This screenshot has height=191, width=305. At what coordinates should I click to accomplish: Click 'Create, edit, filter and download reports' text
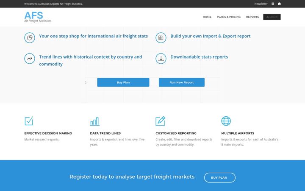pyautogui.click(x=184, y=139)
